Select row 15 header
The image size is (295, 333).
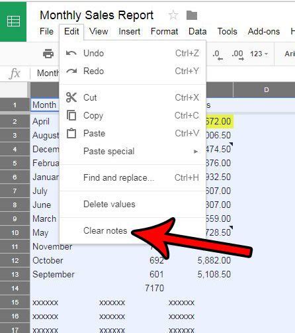pyautogui.click(x=15, y=303)
